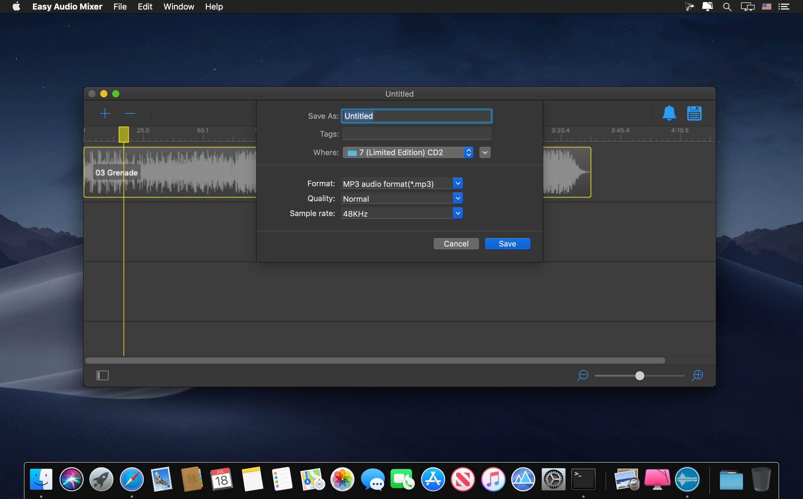The height and width of the screenshot is (499, 803).
Task: Click the remove track minus icon
Action: click(130, 113)
